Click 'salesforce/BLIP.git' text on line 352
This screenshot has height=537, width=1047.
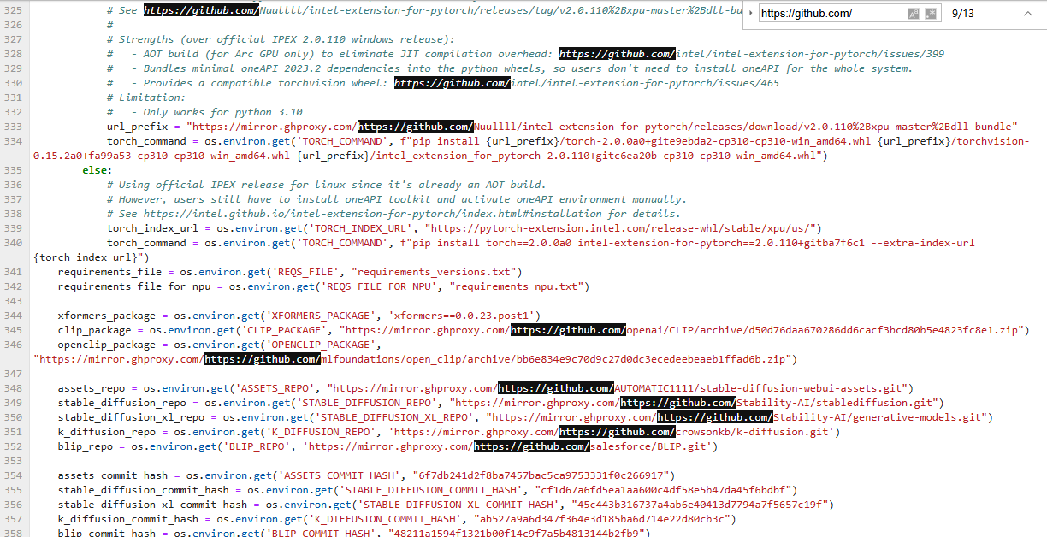tap(648, 446)
